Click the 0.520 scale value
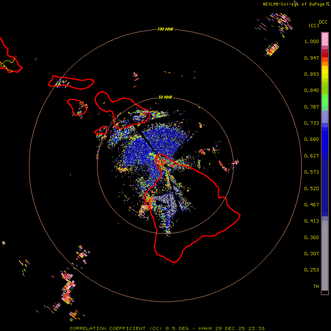 pyautogui.click(x=312, y=189)
